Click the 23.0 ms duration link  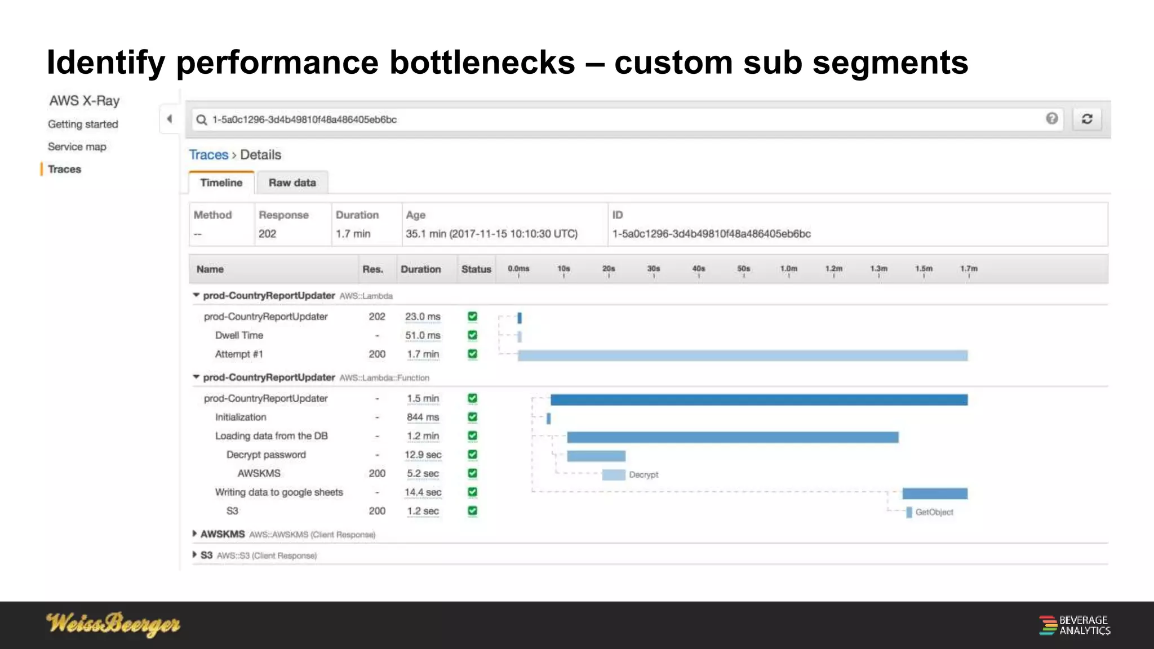pyautogui.click(x=423, y=317)
